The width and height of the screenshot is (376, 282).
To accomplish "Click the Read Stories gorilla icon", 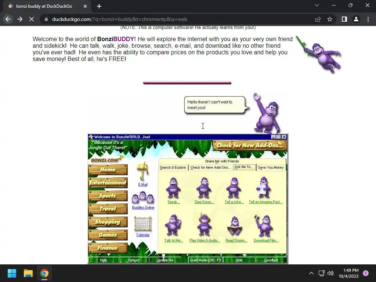I will [235, 226].
